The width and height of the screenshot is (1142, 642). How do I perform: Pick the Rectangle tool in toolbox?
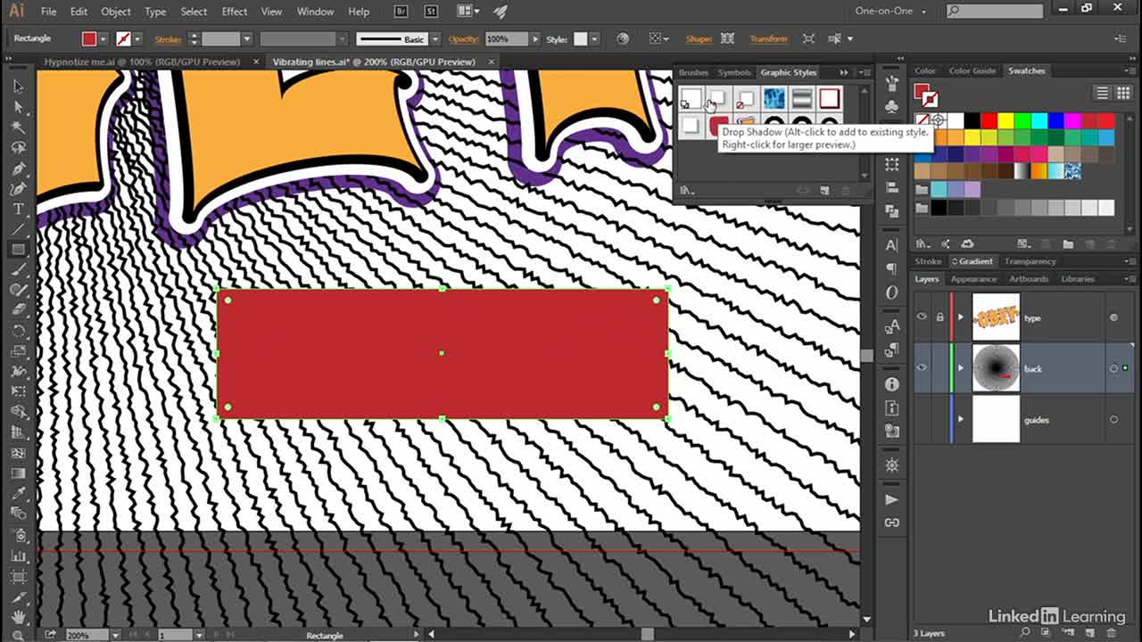(18, 250)
